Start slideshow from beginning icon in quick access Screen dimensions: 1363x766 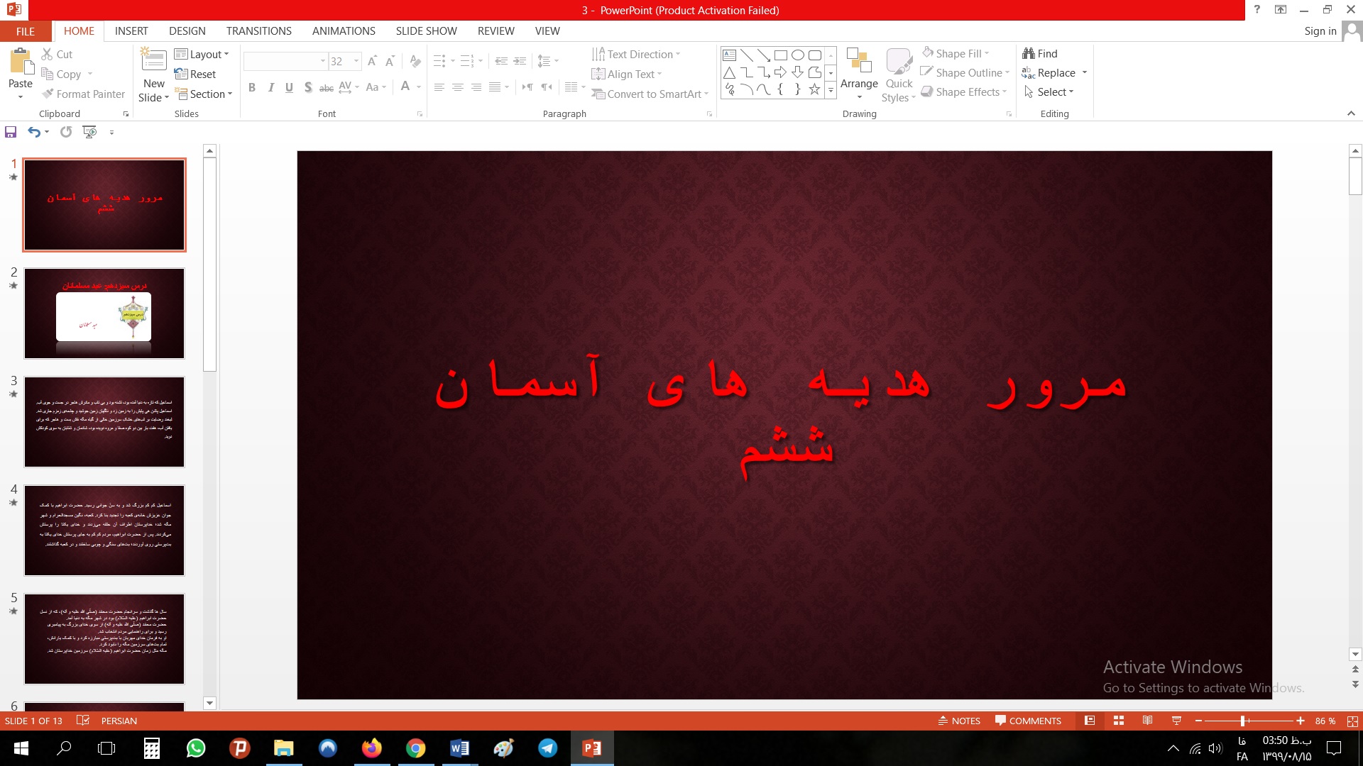[89, 132]
